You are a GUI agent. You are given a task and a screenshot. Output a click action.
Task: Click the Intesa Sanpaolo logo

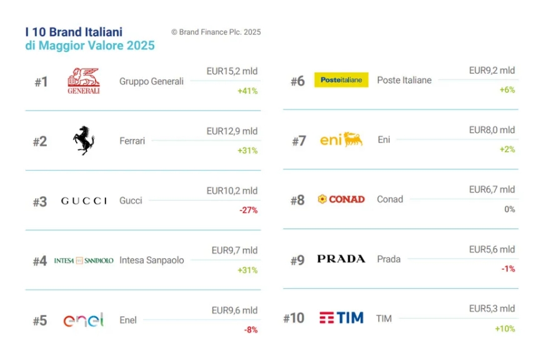(84, 261)
